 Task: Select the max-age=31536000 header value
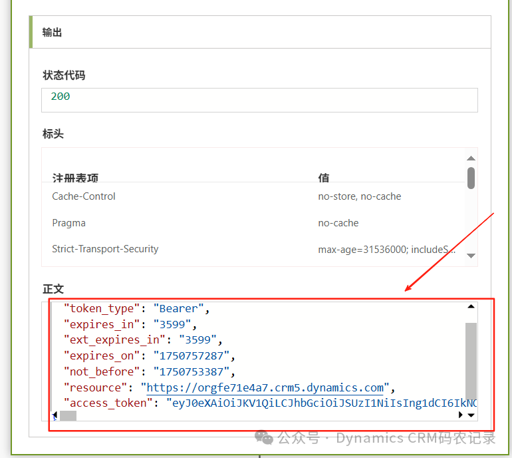coord(386,250)
